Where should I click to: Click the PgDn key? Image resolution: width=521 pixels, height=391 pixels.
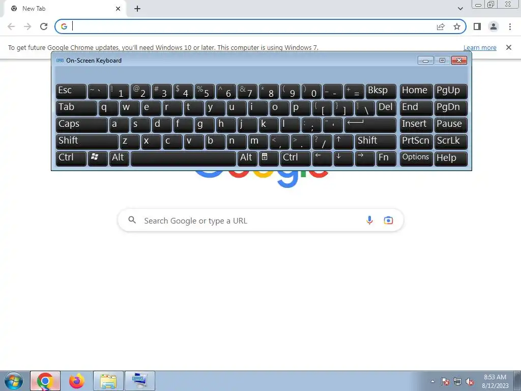coord(451,108)
